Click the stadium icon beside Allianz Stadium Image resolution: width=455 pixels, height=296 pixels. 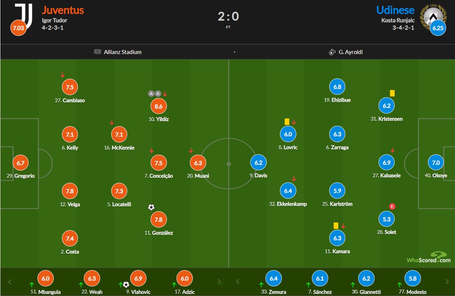98,52
